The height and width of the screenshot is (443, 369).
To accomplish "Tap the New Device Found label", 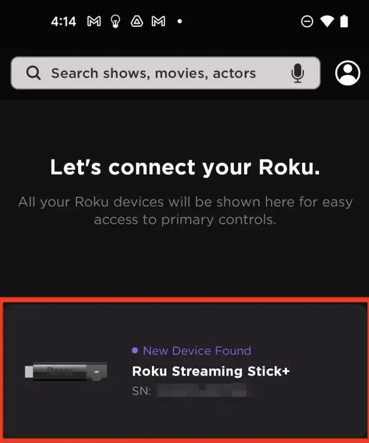I will coord(197,351).
